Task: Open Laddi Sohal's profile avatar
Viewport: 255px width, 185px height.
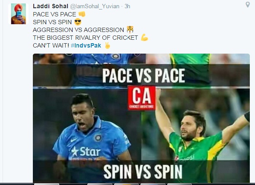Action: (19, 14)
